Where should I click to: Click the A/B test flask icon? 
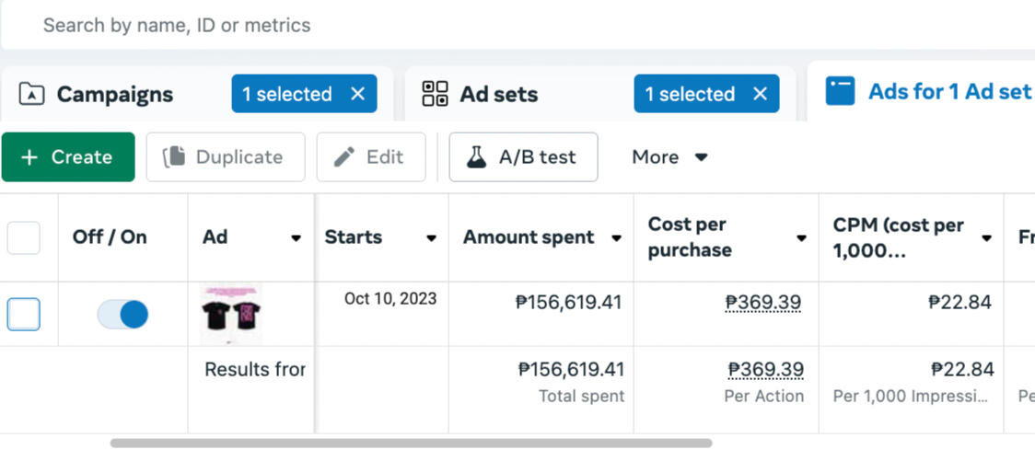point(476,157)
